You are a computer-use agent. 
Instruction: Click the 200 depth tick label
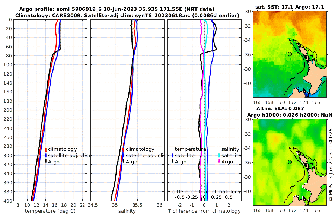click(8, 110)
